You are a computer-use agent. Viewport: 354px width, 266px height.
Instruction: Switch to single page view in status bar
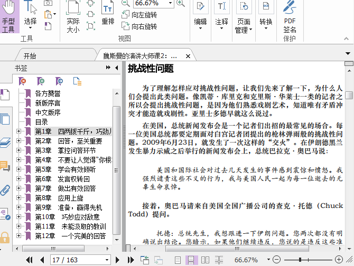[178, 260]
